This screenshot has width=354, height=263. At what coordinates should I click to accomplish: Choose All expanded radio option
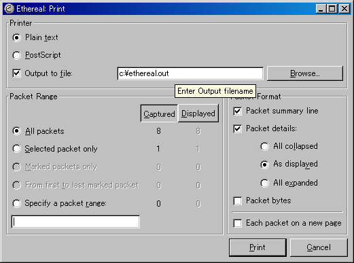point(264,183)
